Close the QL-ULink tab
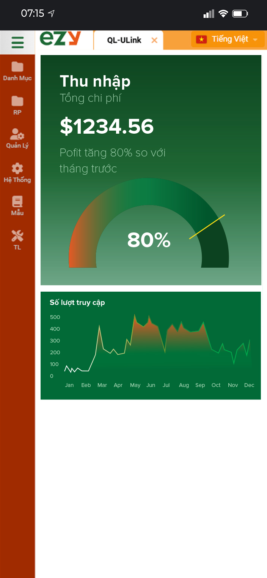267x578 pixels. pos(154,40)
